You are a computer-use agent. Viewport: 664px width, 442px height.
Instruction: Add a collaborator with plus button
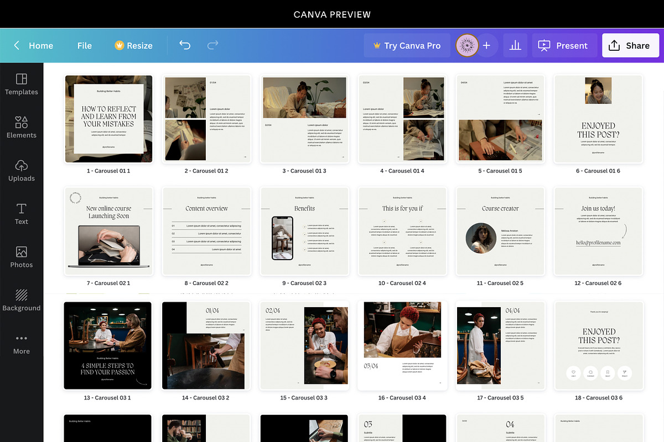point(486,45)
